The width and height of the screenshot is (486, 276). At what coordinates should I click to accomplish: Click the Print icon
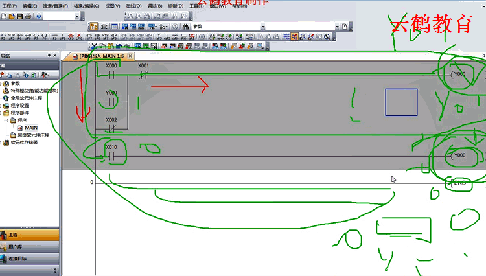(x=29, y=16)
